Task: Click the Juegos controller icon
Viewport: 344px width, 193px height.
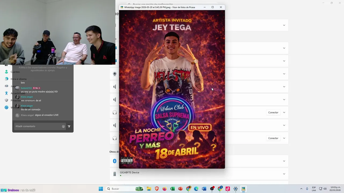Action: point(6,86)
